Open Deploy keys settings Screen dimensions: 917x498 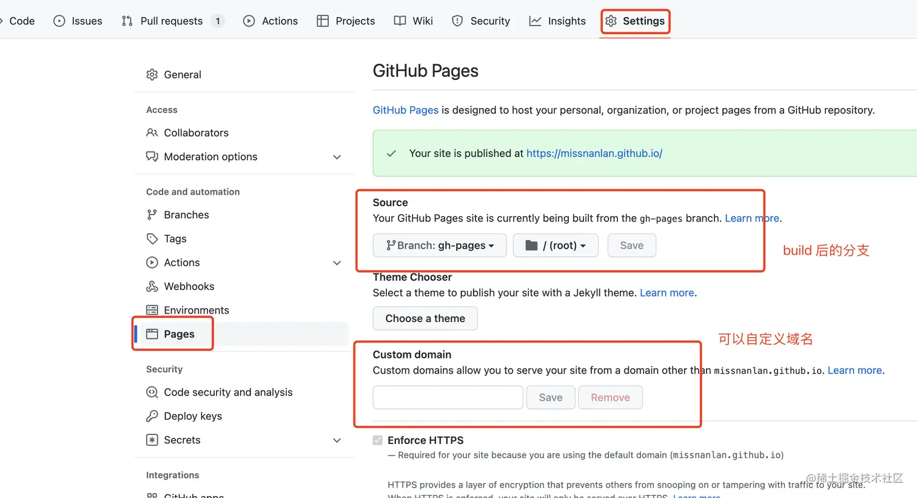point(193,416)
